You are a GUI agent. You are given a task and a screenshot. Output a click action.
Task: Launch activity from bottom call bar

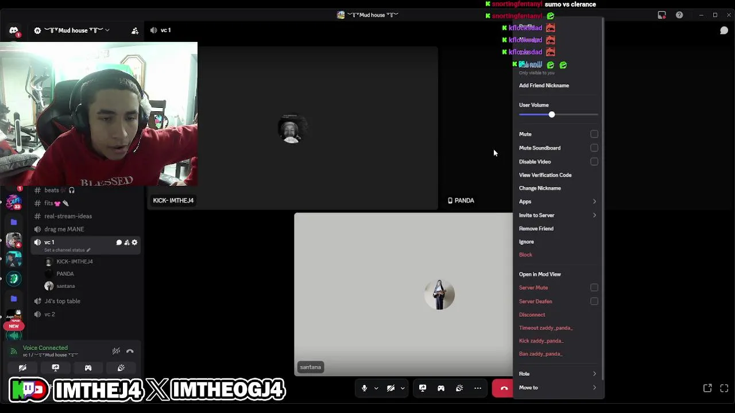tap(441, 388)
